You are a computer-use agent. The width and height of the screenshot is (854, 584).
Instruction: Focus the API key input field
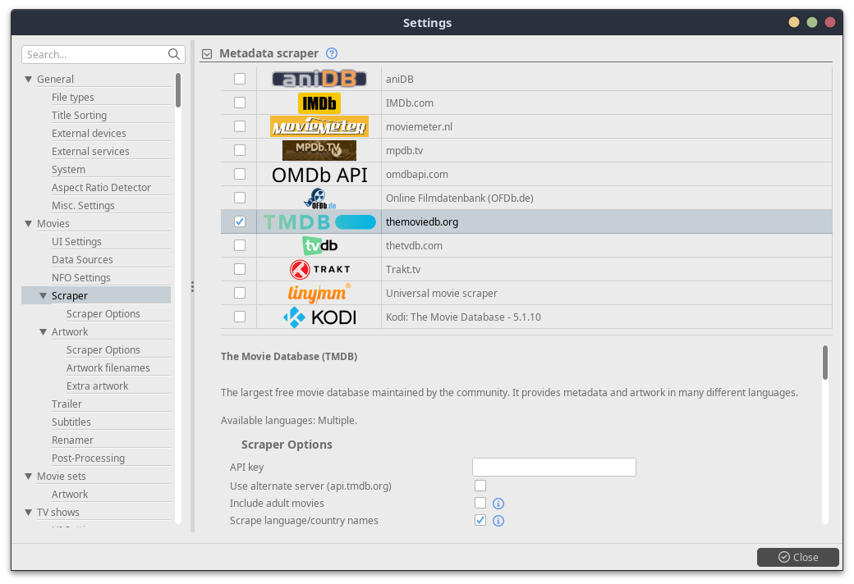553,468
